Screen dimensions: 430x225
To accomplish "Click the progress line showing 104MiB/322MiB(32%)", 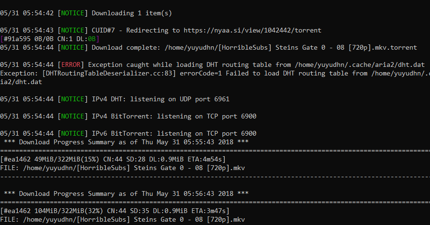I will point(115,211).
